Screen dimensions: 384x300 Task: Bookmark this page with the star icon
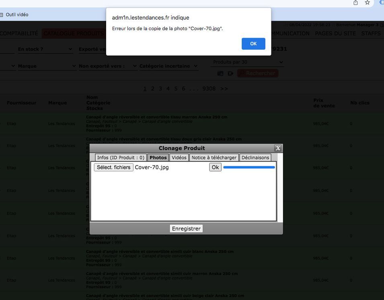click(x=367, y=3)
